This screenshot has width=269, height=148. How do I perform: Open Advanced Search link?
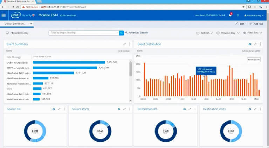pos(137,33)
